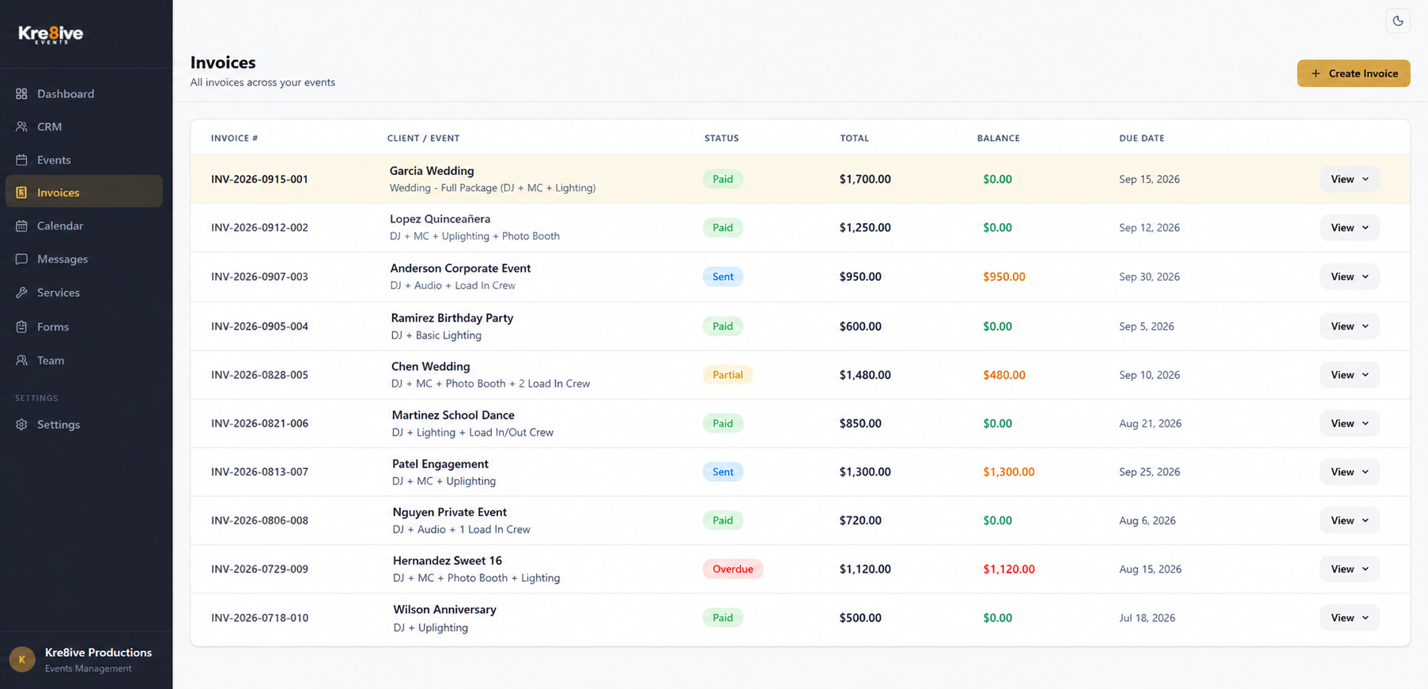Expand View dropdown for Chen Wedding
The width and height of the screenshot is (1428, 689).
pos(1349,374)
